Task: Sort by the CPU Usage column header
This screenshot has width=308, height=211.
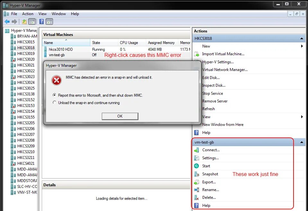Action: tap(132, 43)
